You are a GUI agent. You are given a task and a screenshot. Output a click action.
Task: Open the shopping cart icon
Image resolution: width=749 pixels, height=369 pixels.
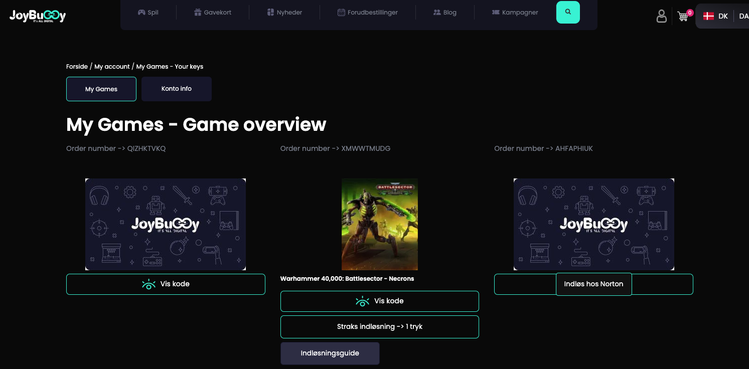683,16
